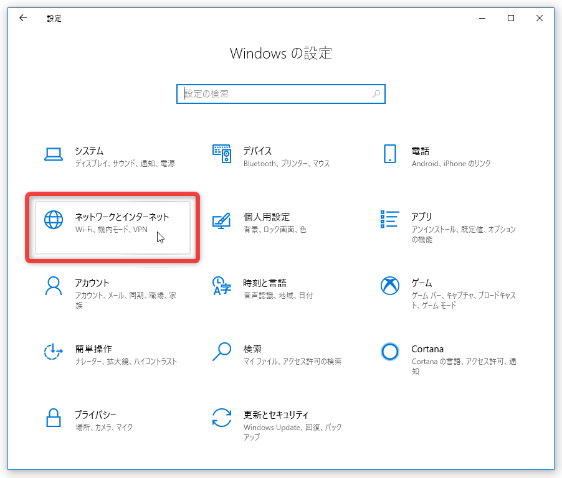Select the デバイス heading
The width and height of the screenshot is (562, 478).
(257, 151)
